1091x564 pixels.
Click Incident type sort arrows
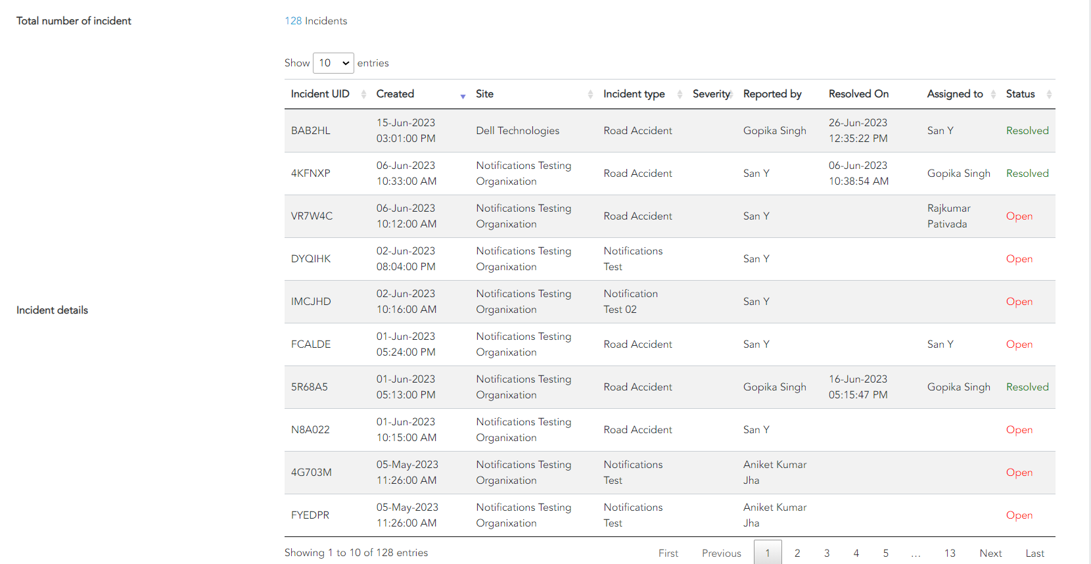(x=680, y=95)
